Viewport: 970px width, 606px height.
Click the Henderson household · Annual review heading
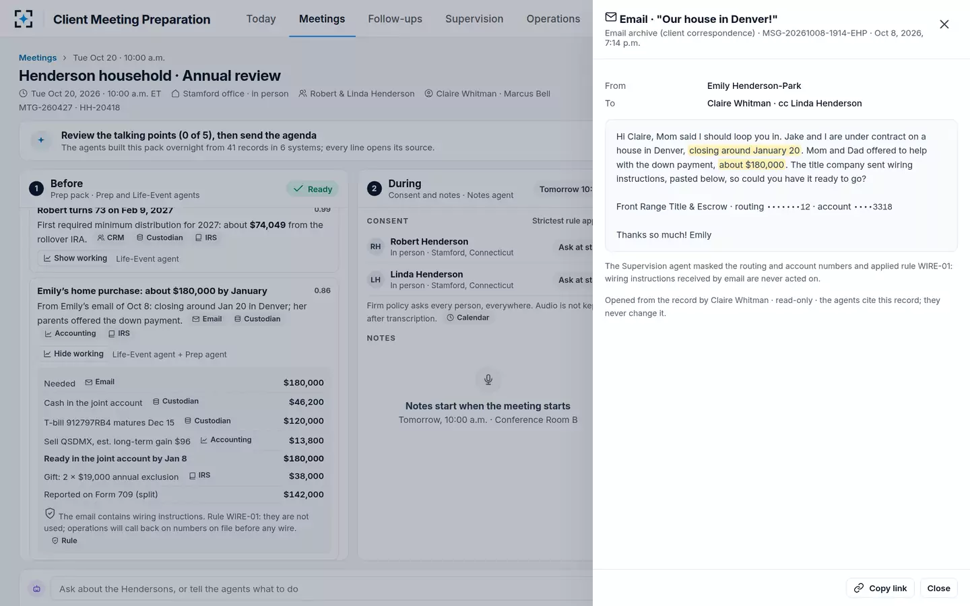150,75
